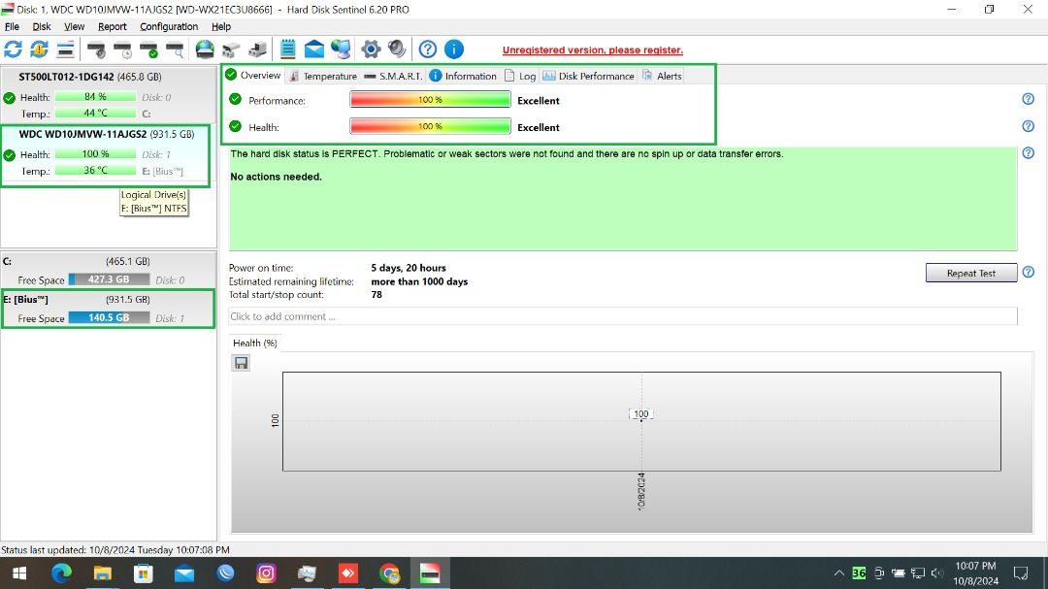Click the Status last updated status bar text
Viewport: 1048px width, 589px height.
point(115,549)
